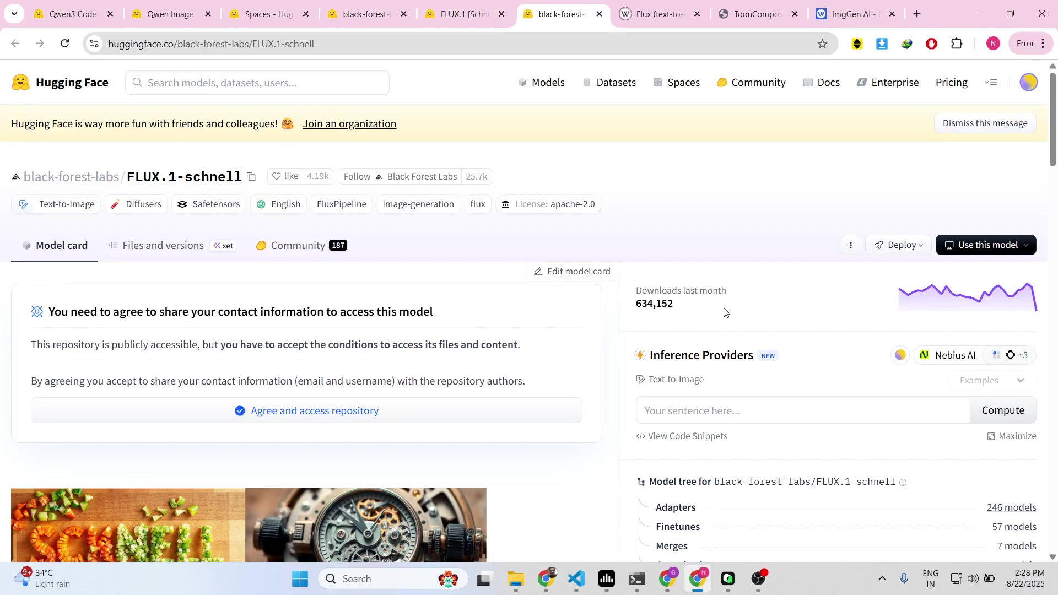The width and height of the screenshot is (1058, 595).
Task: Click the search models, datasets, users field
Action: (x=257, y=83)
